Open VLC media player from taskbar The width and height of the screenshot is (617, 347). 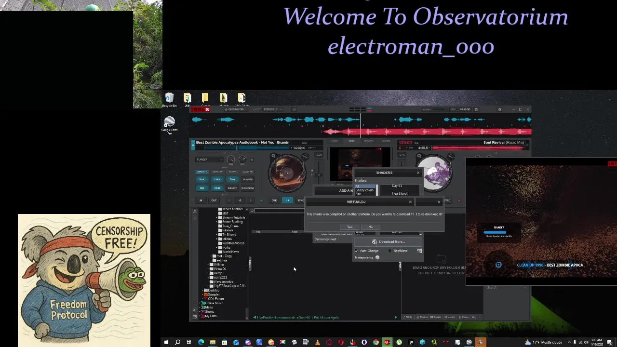point(318,343)
